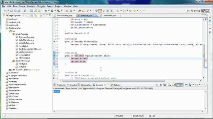Select the Java perspective button
The width and height of the screenshot is (213, 119).
[x=206, y=11]
